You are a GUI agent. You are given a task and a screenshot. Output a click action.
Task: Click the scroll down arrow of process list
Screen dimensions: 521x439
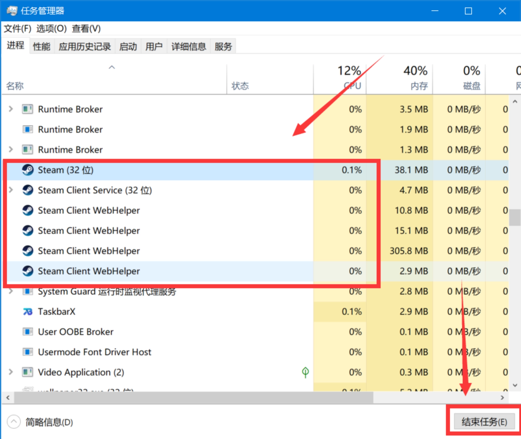point(515,385)
